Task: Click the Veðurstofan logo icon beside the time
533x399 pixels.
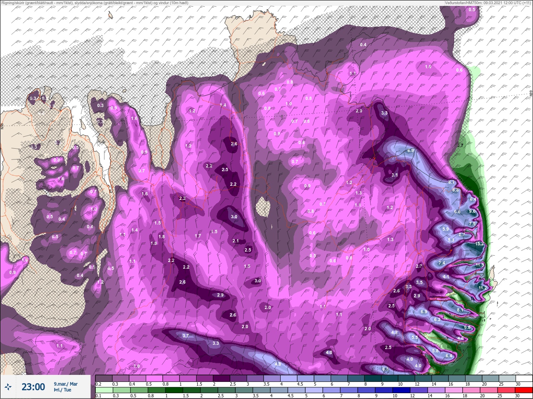Action: pos(8,387)
